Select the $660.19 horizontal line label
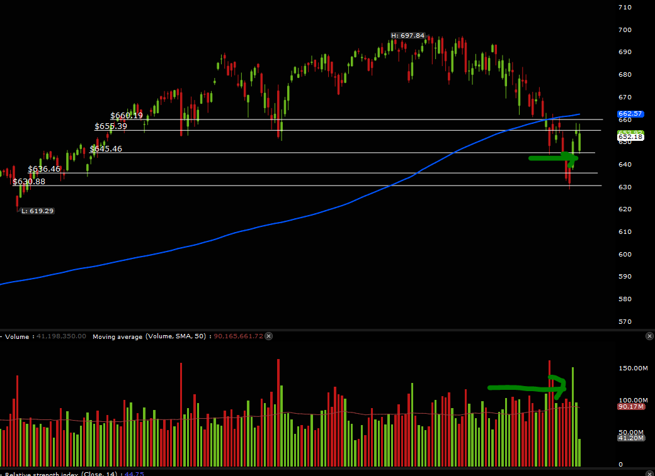Image resolution: width=655 pixels, height=476 pixels. [127, 116]
